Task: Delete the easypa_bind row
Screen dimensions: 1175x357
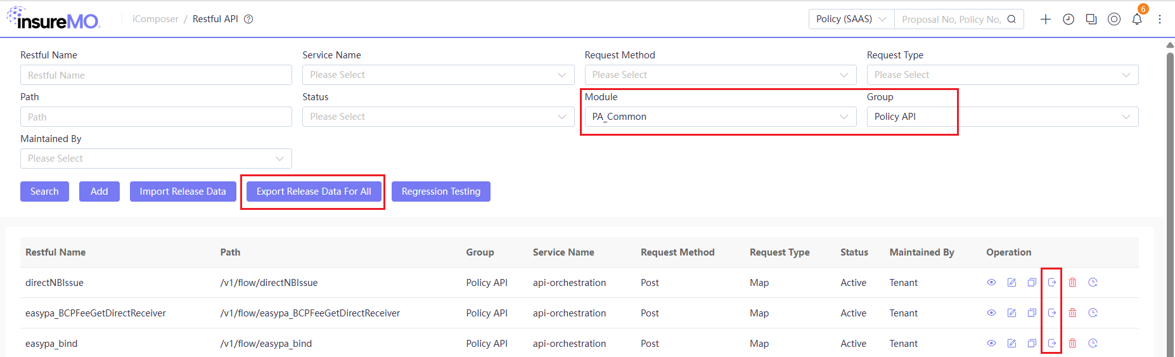Action: [1072, 343]
